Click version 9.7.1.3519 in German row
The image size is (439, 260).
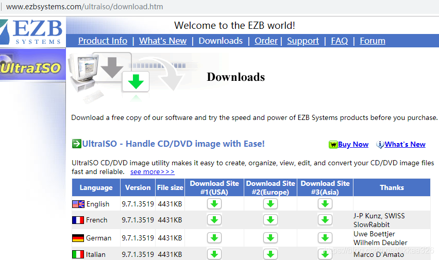point(138,238)
